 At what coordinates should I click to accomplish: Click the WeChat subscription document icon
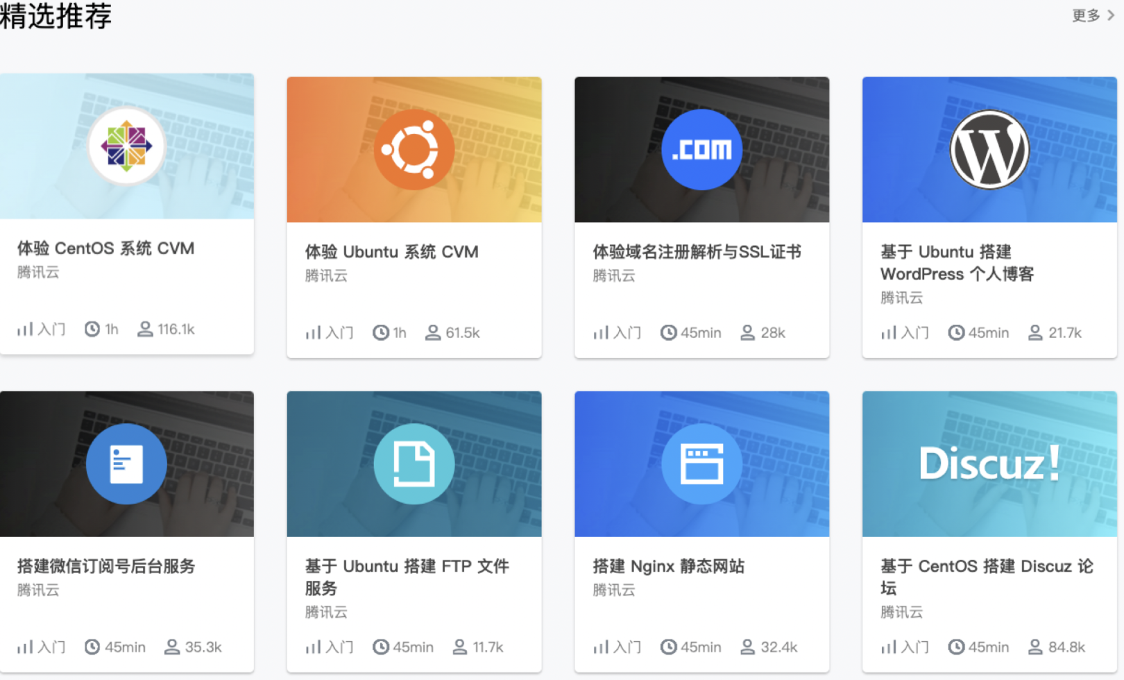click(126, 464)
